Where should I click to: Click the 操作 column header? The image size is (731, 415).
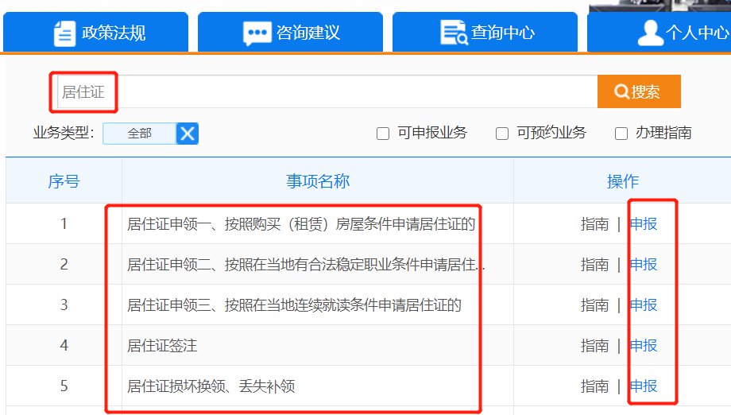(x=623, y=181)
